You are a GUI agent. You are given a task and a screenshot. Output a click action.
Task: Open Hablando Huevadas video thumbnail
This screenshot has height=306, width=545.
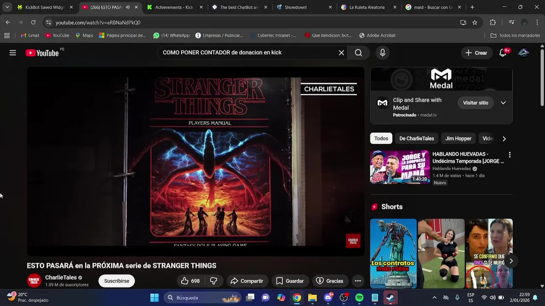click(x=400, y=167)
